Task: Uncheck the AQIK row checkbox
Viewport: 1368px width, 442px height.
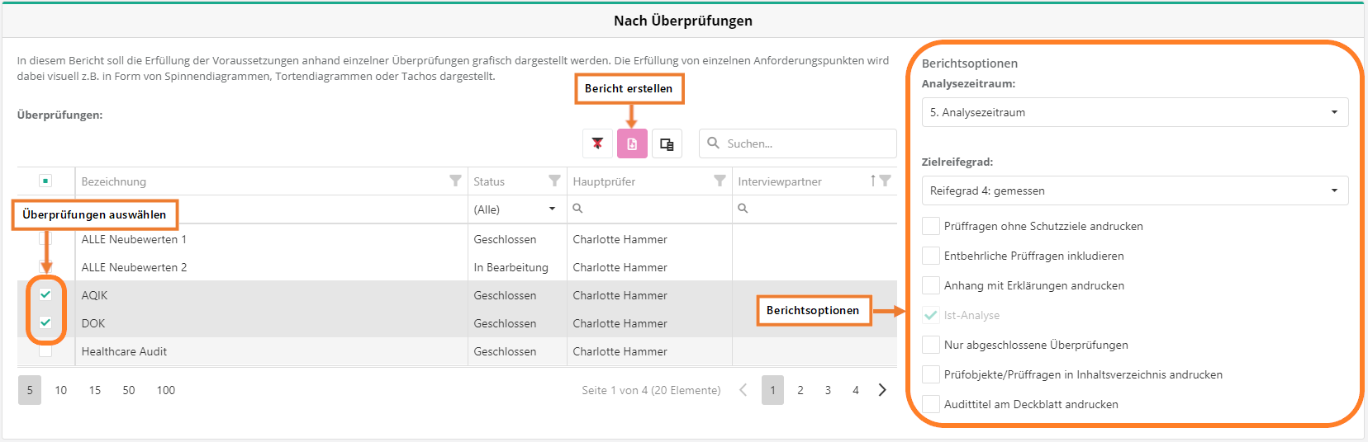Action: pyautogui.click(x=45, y=295)
